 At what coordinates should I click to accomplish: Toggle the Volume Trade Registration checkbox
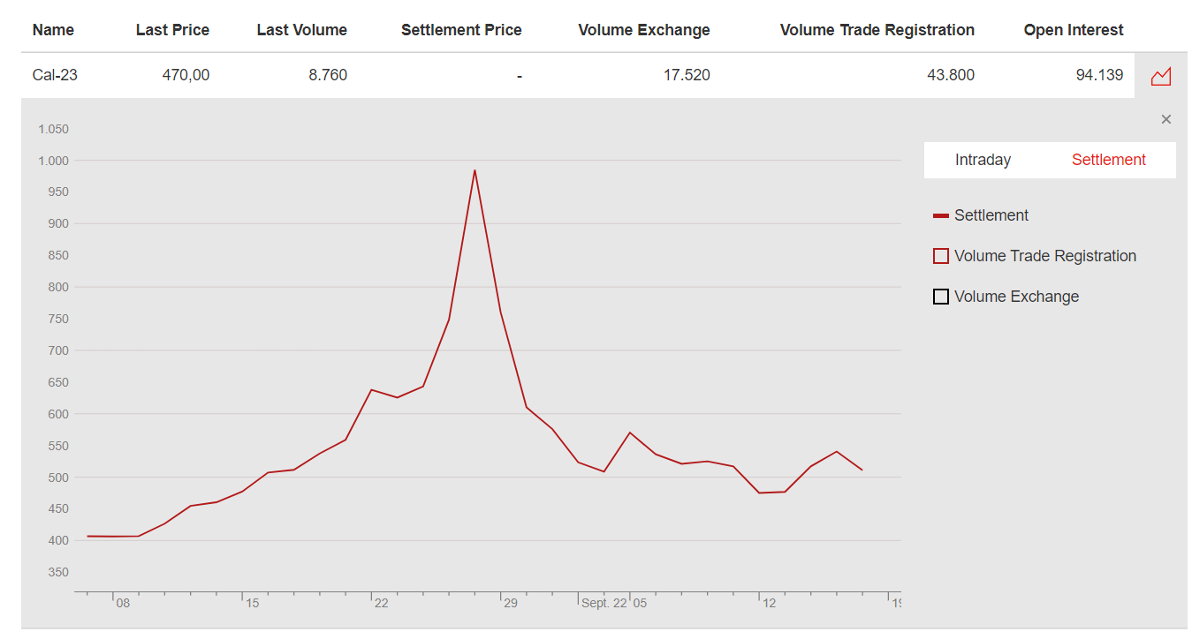coord(941,256)
